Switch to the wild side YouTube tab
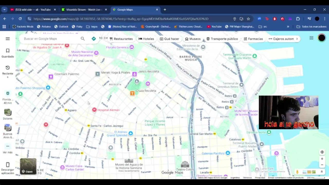The height and width of the screenshot is (185, 329). click(x=33, y=10)
